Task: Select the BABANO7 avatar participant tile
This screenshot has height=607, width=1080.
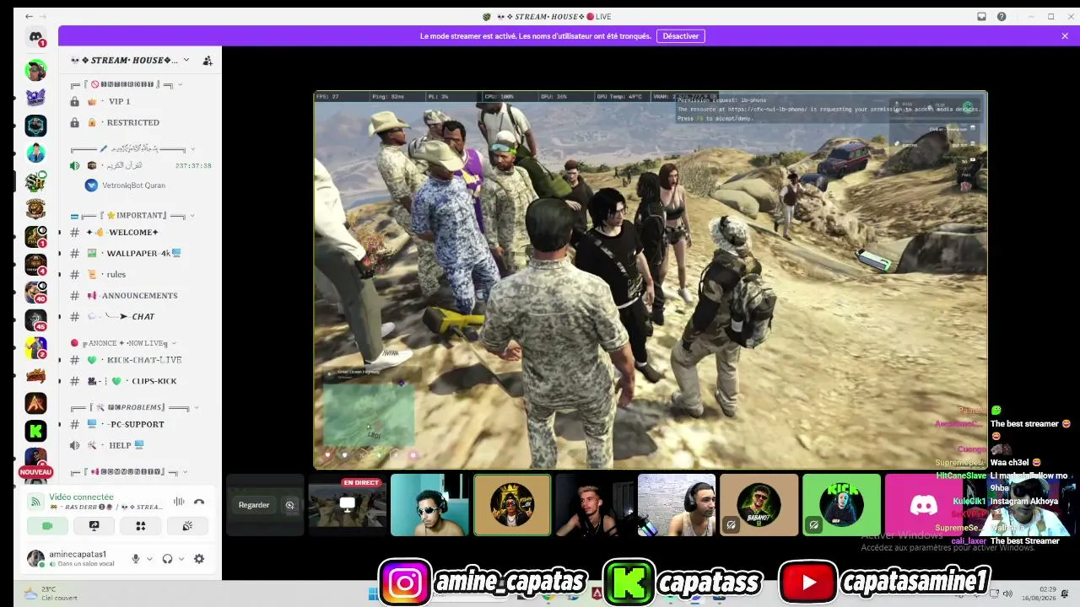Action: [x=759, y=505]
